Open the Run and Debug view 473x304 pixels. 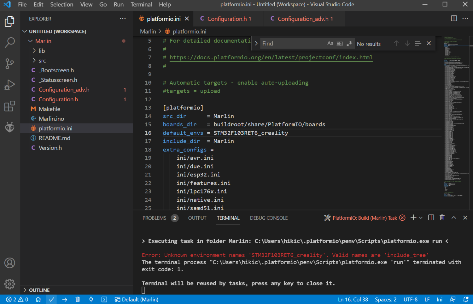[x=9, y=85]
